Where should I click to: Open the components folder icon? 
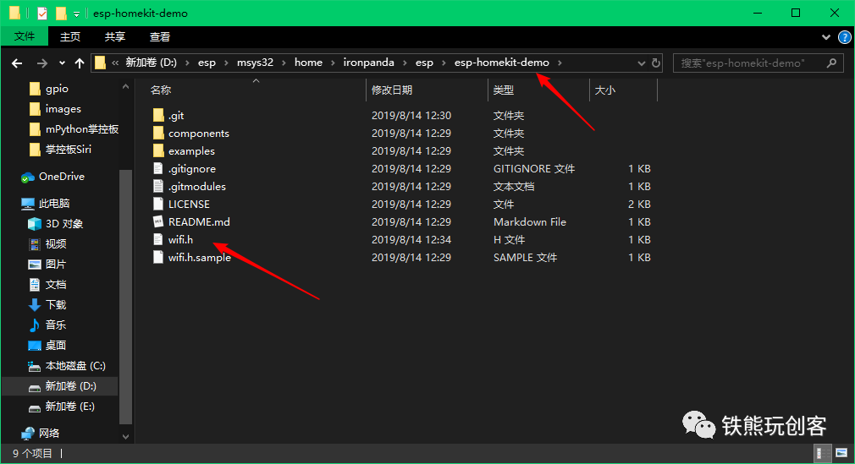(x=158, y=133)
